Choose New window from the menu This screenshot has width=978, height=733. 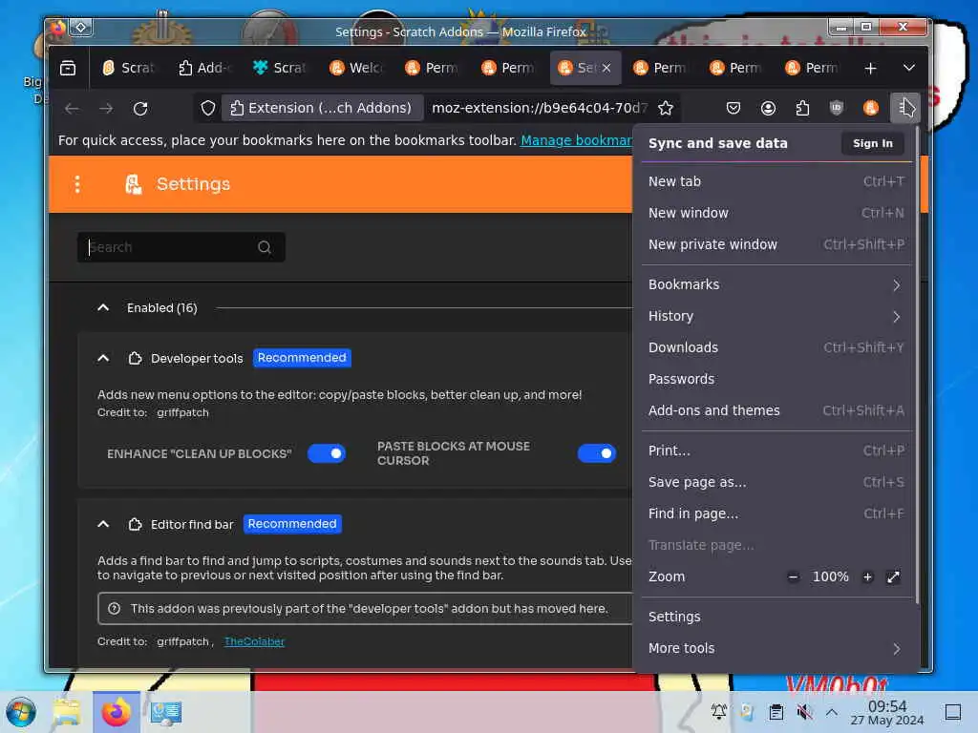pyautogui.click(x=776, y=213)
